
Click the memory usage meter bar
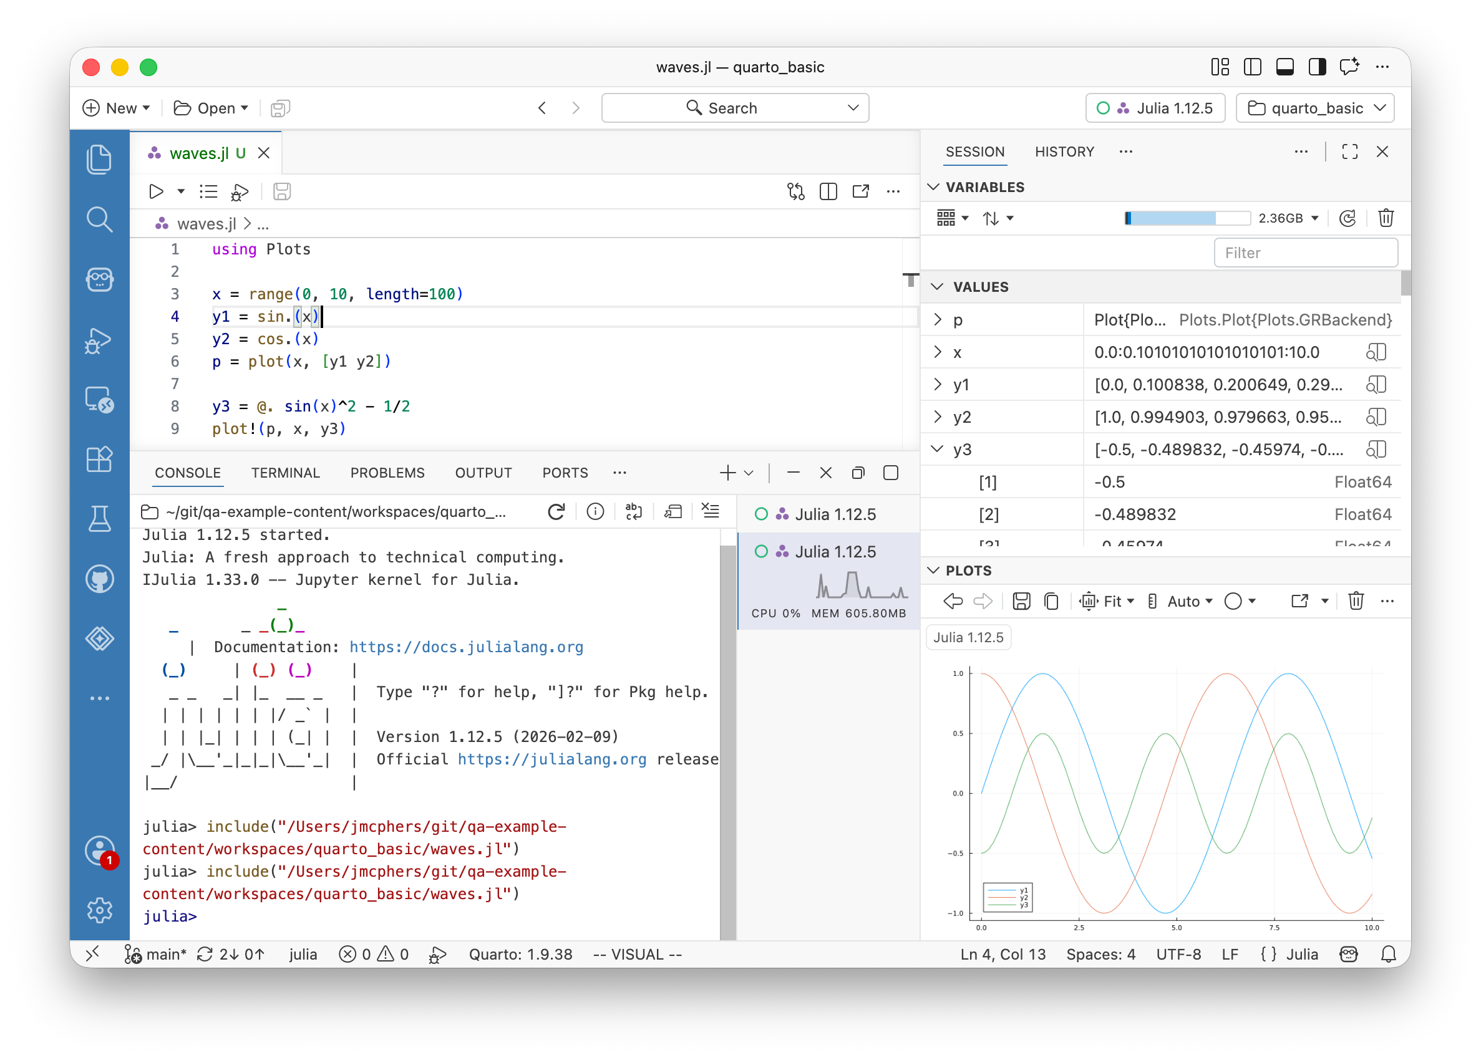click(1187, 219)
